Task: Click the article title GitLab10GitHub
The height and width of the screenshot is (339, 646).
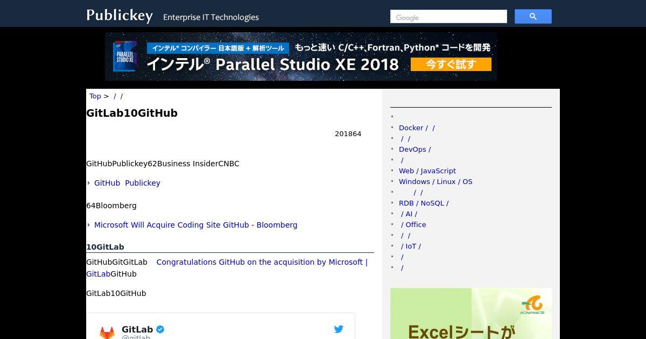Action: click(x=132, y=113)
